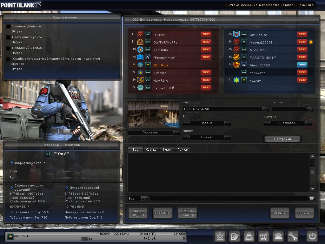325x244 pixels.
Task: Increase the 9 раундов condition
Action: pyautogui.click(x=308, y=123)
